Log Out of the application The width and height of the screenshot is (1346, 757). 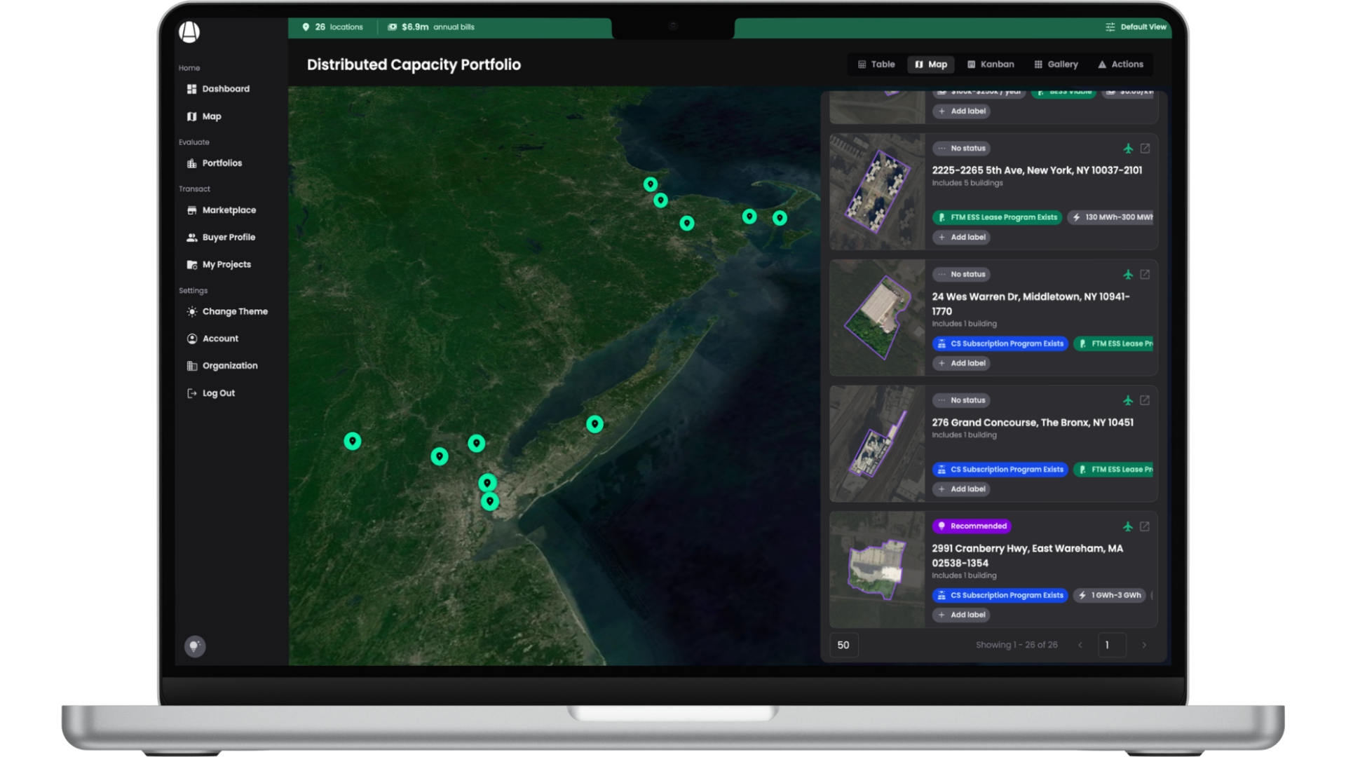click(x=211, y=393)
